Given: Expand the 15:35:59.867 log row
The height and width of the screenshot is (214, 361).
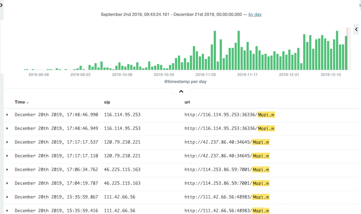Looking at the screenshot, I should tap(7, 197).
